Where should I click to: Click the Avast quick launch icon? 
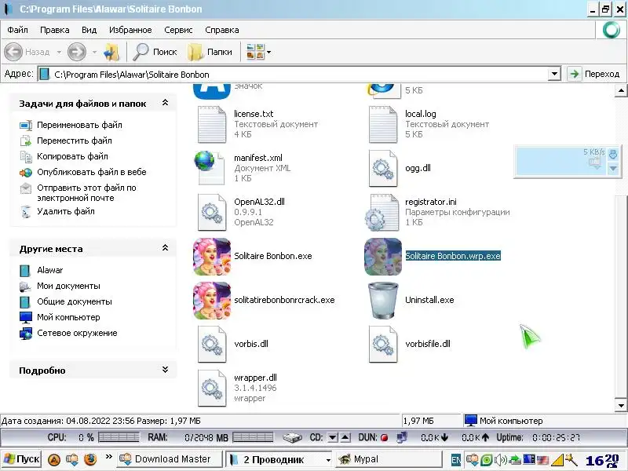point(54,459)
